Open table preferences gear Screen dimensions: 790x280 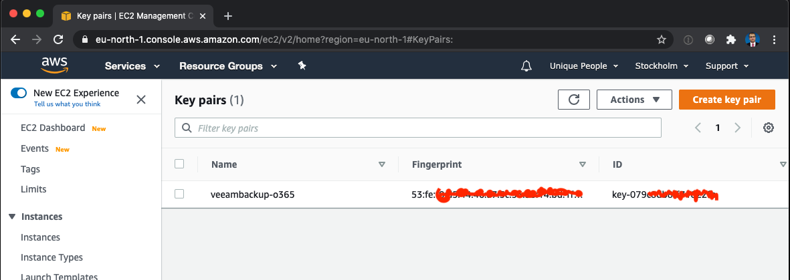click(769, 128)
